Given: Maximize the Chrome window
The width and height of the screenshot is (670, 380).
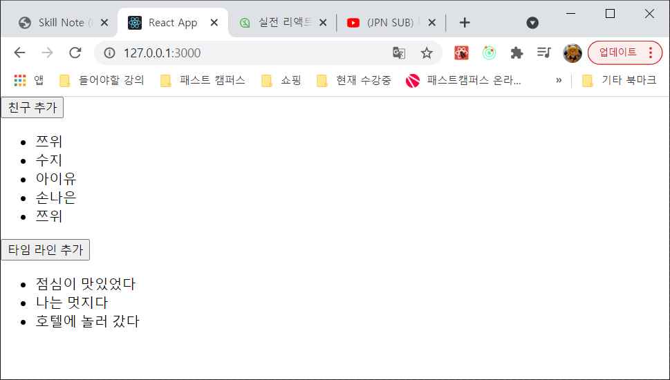Looking at the screenshot, I should tap(610, 14).
